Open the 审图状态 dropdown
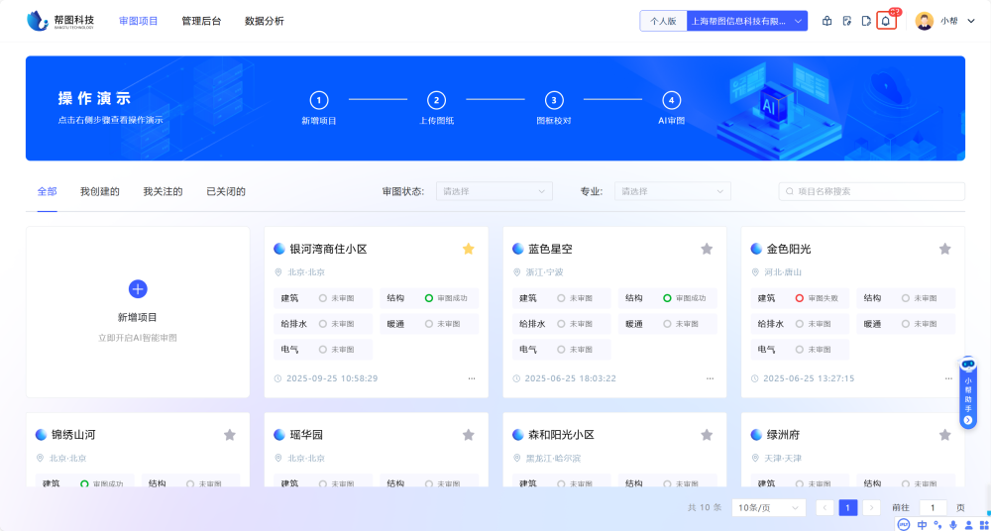991x531 pixels. 495,191
